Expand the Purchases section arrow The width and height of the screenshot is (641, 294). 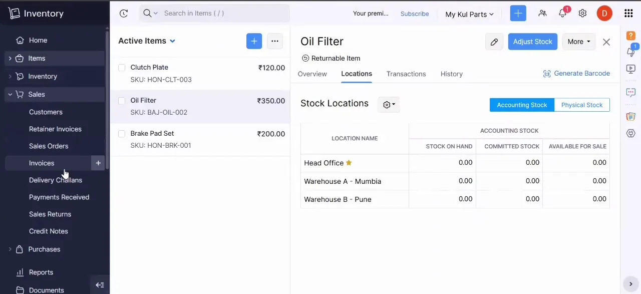(x=10, y=249)
